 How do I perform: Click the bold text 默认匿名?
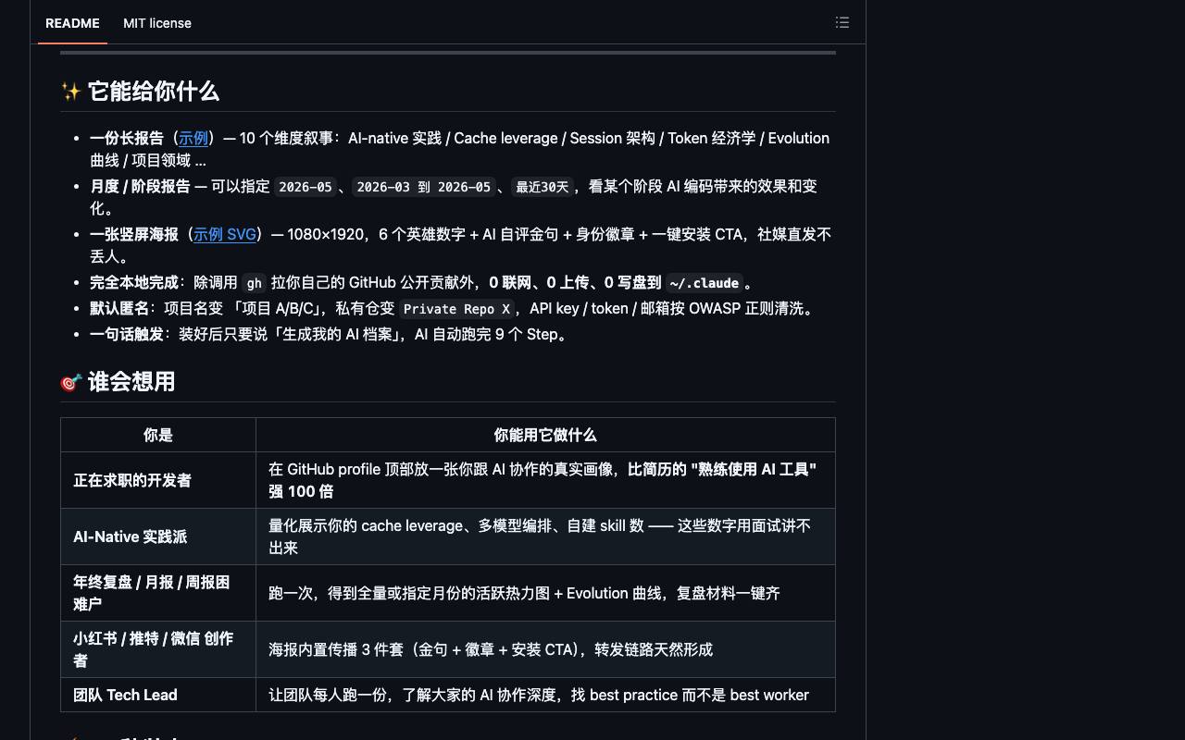(119, 308)
